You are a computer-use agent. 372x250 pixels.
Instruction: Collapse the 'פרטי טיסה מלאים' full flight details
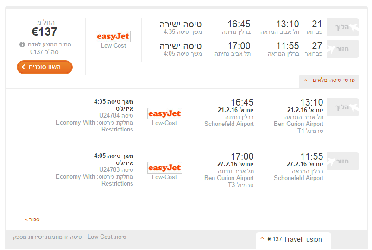(329, 80)
